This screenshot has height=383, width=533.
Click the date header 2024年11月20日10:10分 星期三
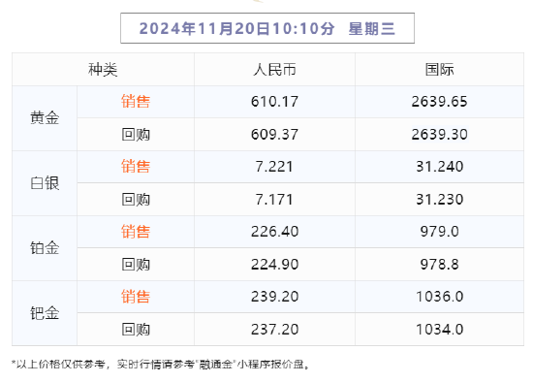267,28
